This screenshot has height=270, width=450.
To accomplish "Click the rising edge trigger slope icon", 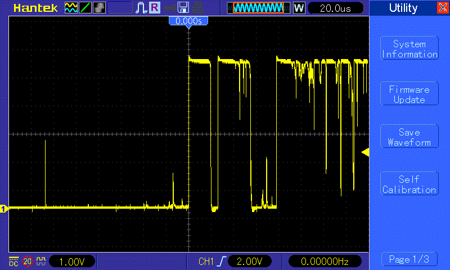I will [222, 262].
